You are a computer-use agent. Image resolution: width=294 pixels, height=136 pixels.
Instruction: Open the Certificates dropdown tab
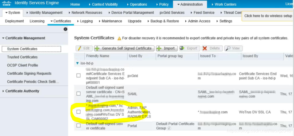point(61,21)
